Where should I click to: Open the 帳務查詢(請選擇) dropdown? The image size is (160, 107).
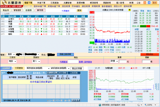point(38,68)
